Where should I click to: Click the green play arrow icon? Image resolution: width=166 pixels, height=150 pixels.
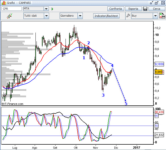[x=52, y=9]
